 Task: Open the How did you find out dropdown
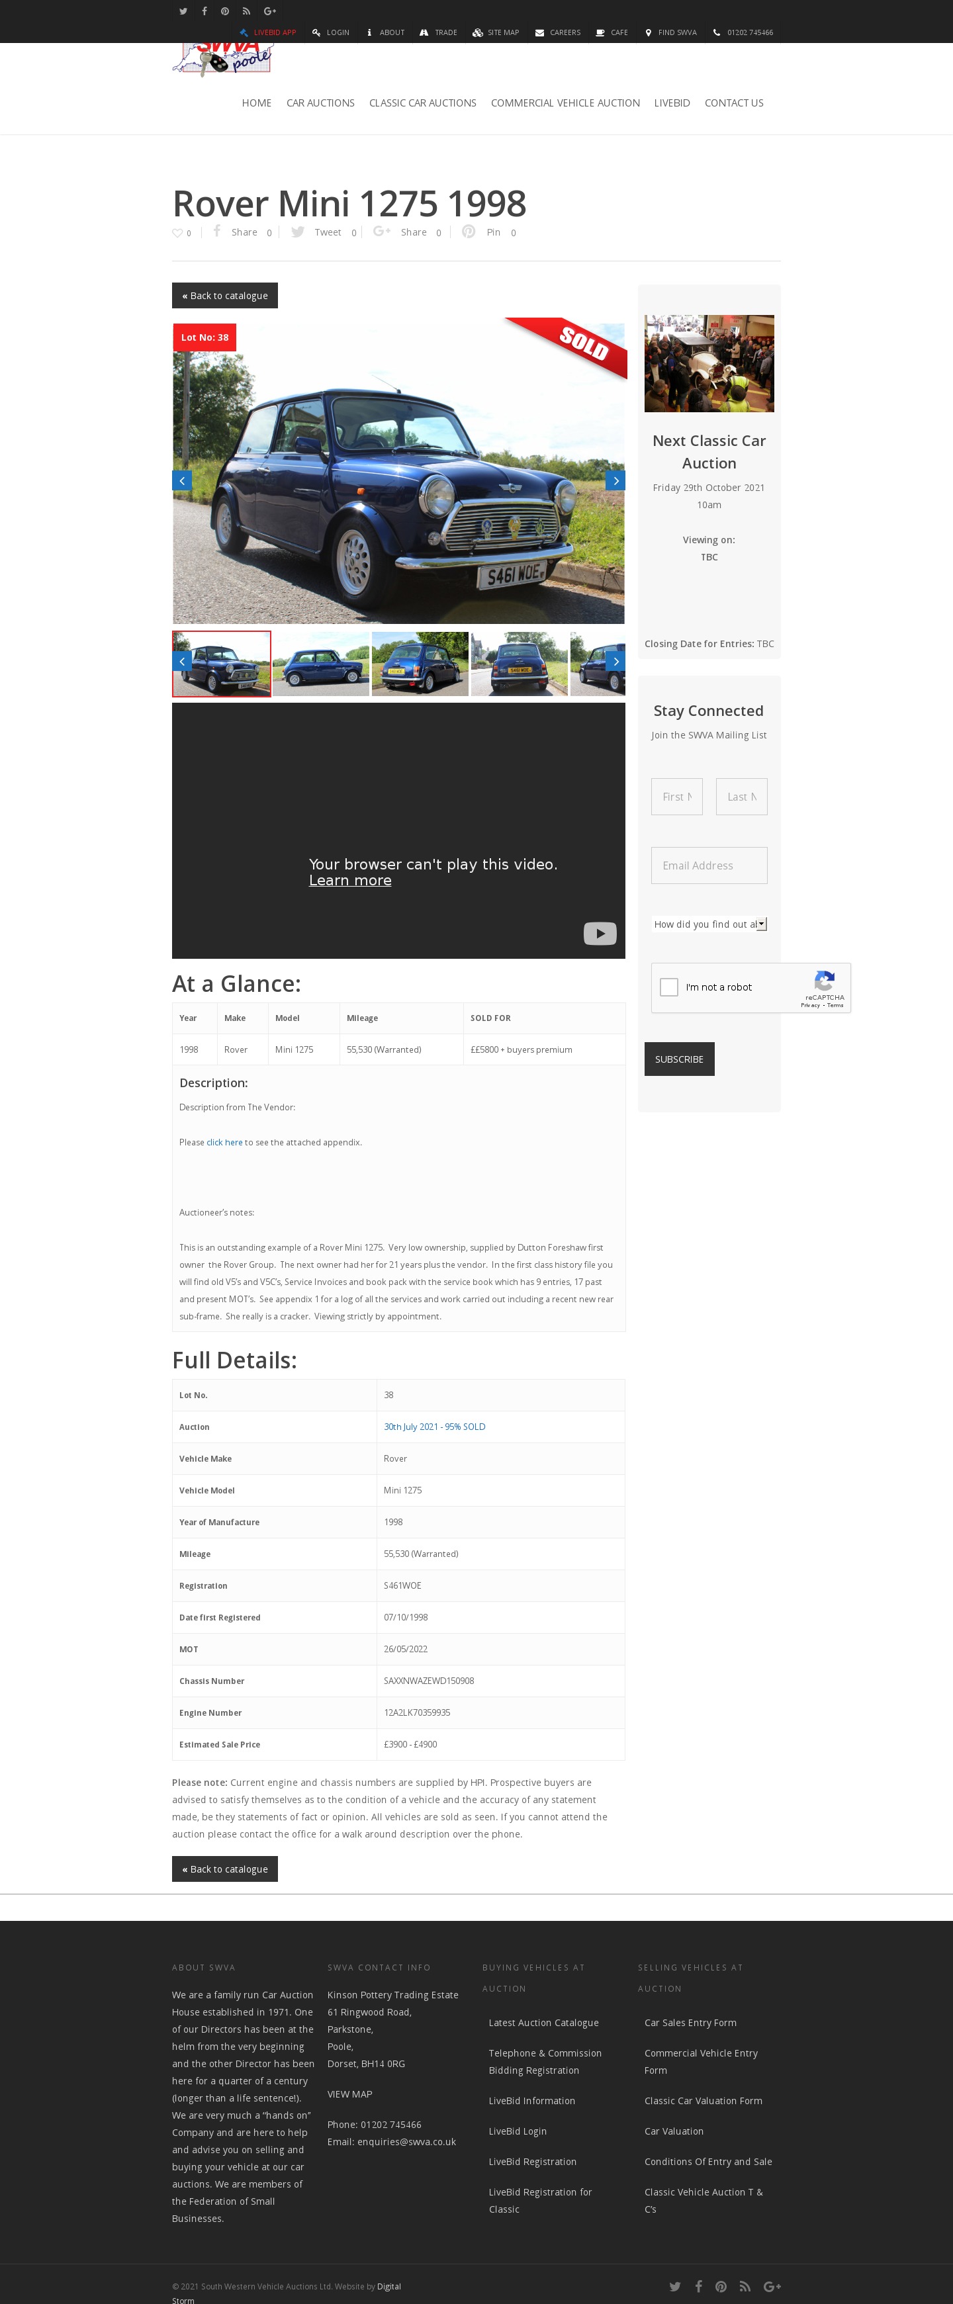point(709,924)
